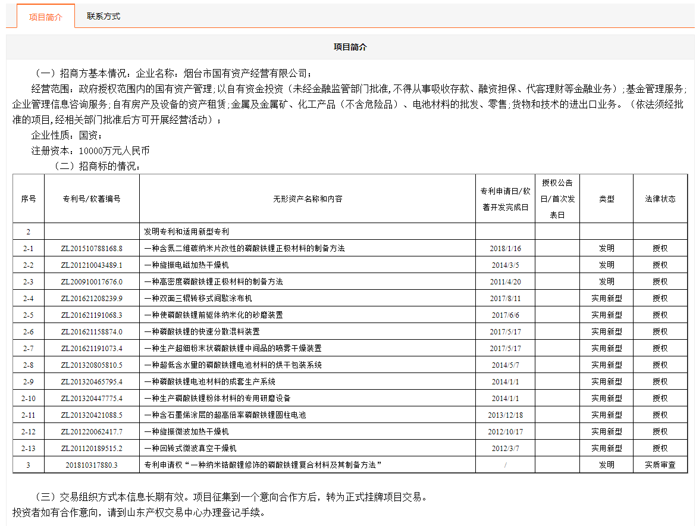The image size is (696, 526).
Task: Click application number 201810317880.3
Action: [x=92, y=465]
